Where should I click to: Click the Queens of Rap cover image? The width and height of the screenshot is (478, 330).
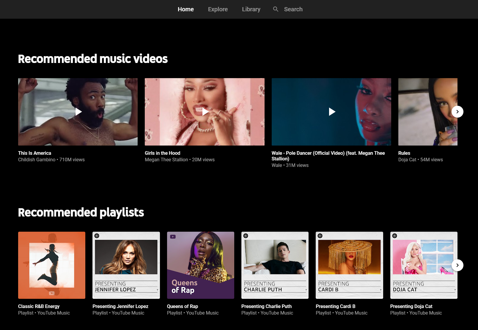coord(201,265)
